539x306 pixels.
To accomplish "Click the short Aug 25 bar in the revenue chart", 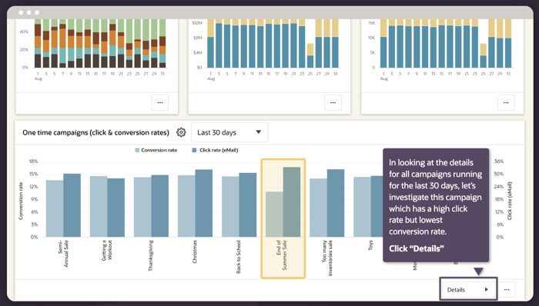I will tap(310, 55).
